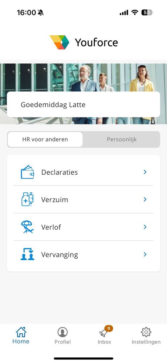Tap the Vervanging people swap icon
The width and height of the screenshot is (167, 363).
click(27, 254)
